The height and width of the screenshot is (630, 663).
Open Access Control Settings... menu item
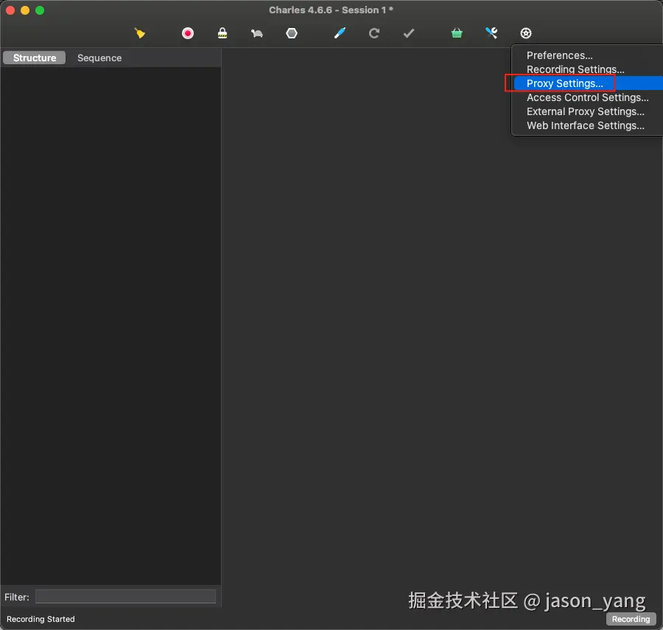[x=587, y=97]
